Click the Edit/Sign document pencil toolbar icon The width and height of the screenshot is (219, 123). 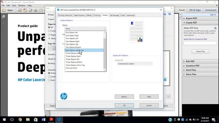30,10
